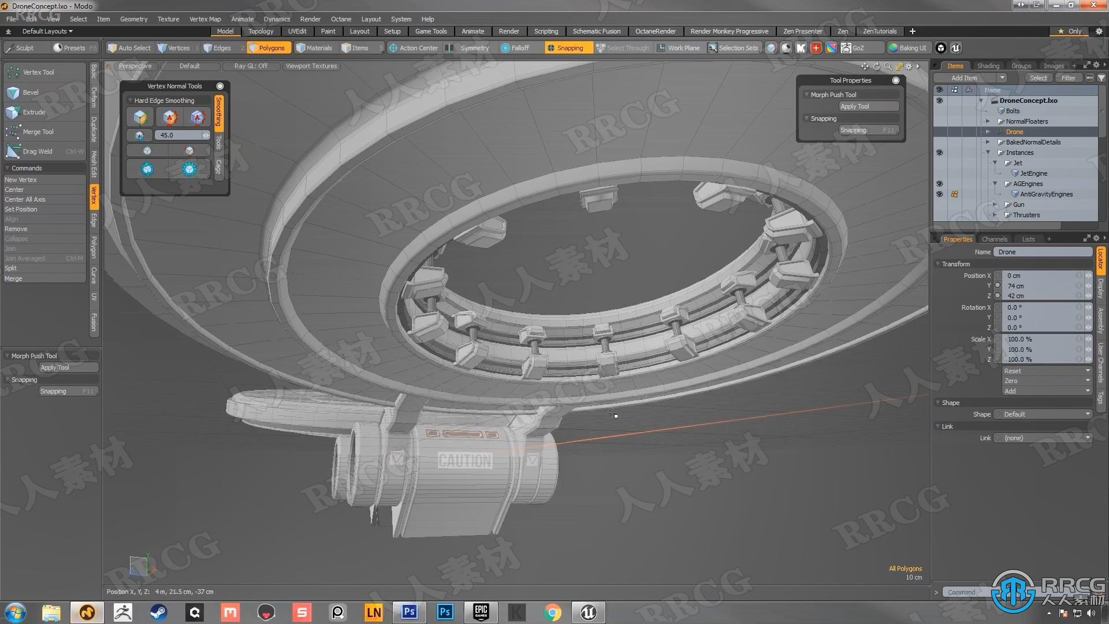Open the Default Layouts dropdown
The height and width of the screenshot is (624, 1109).
coord(47,31)
